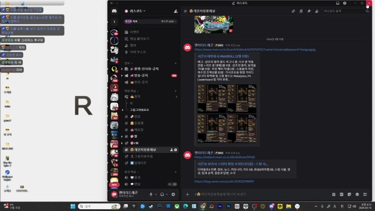375x211 pixels.
Task: Collapse the 음성 채널 voice category
Action: 131,172
